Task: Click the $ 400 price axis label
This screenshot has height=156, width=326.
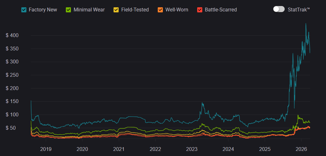Action: click(x=12, y=35)
